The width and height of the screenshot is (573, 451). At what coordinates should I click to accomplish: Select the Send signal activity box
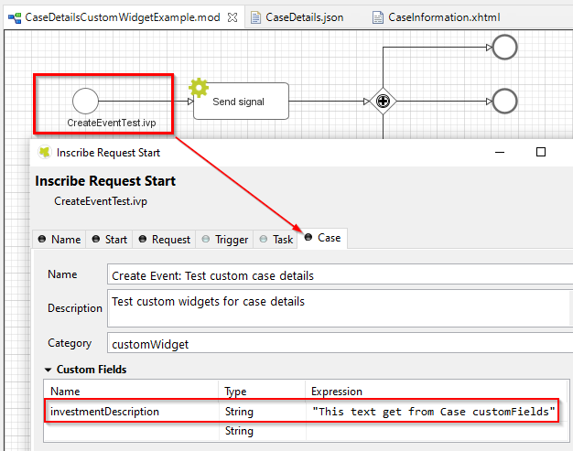[x=238, y=102]
